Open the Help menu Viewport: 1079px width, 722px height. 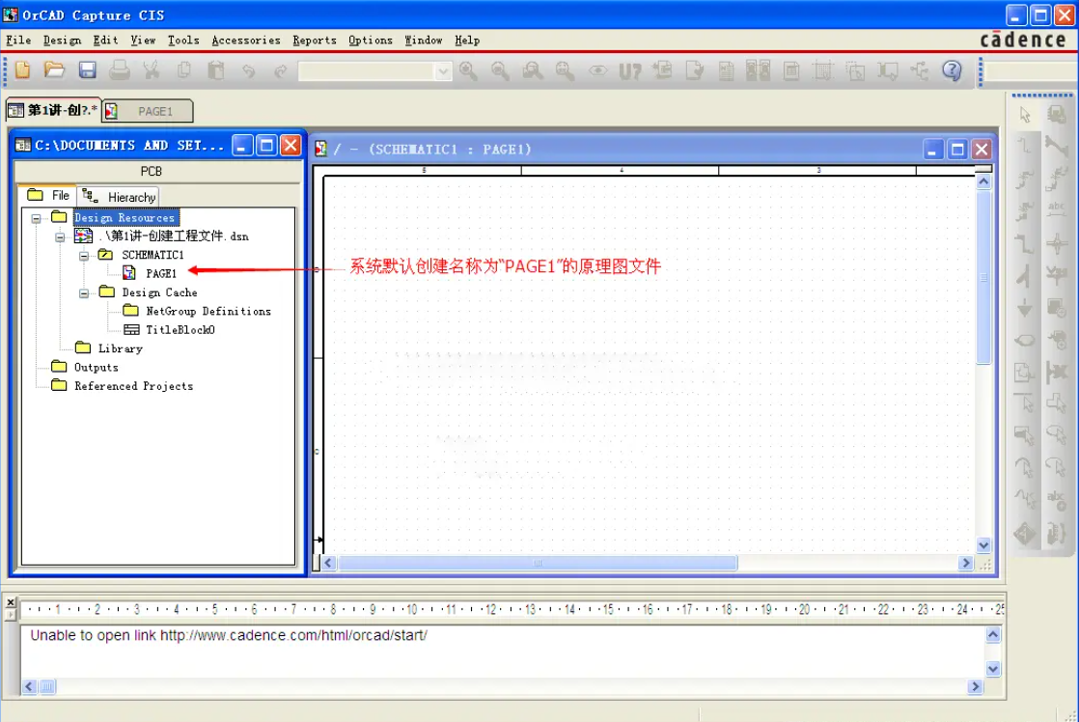(467, 40)
